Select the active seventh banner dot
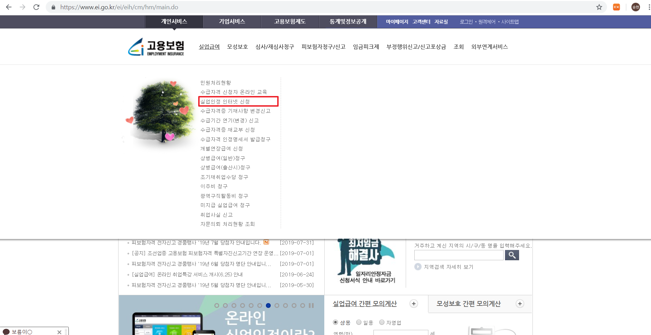The width and height of the screenshot is (651, 335). (x=268, y=306)
